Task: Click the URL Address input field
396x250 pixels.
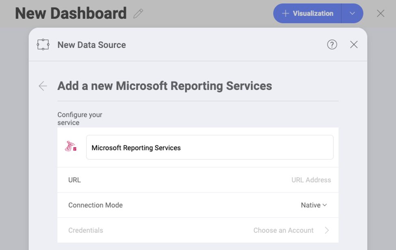Action: point(311,180)
